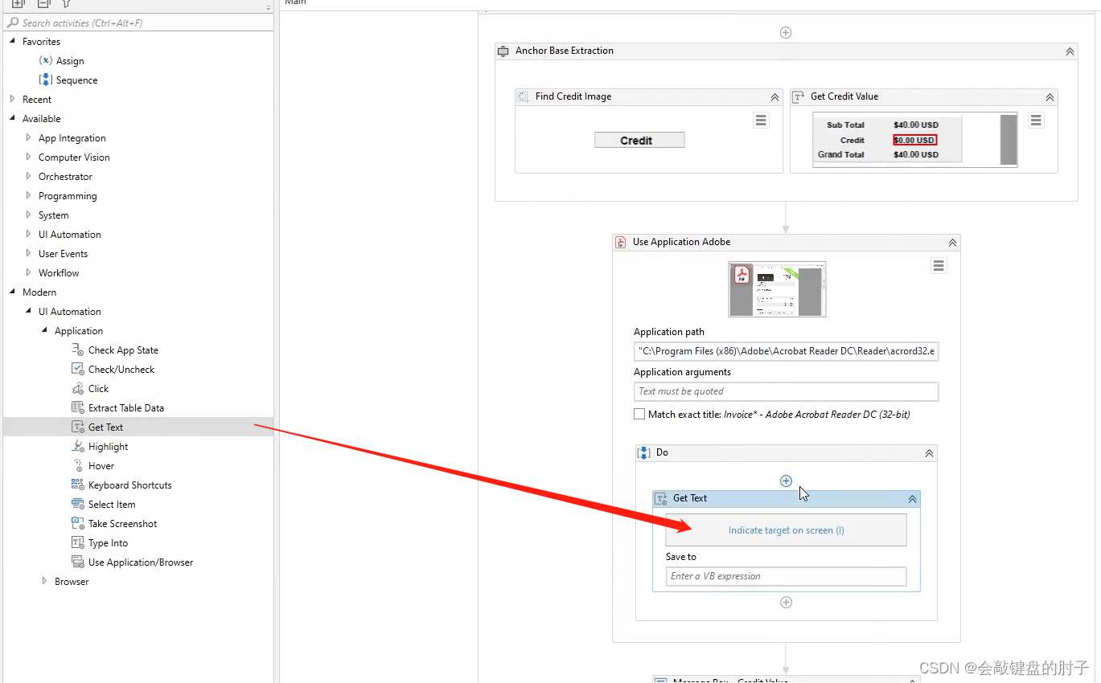Collapse the Favorites group

12,42
